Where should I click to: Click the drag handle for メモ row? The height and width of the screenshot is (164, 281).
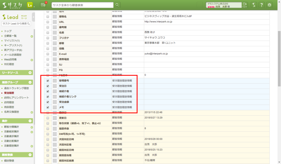click(55, 107)
